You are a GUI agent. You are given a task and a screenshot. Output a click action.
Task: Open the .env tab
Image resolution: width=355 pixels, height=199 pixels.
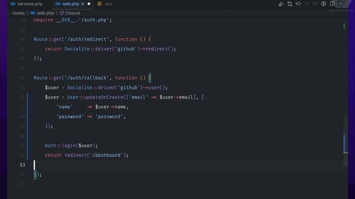[x=108, y=4]
